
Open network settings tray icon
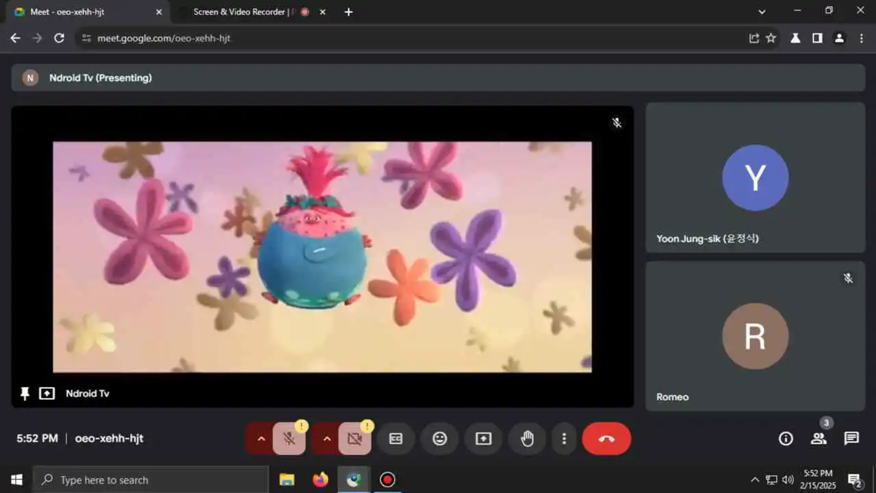coord(771,480)
